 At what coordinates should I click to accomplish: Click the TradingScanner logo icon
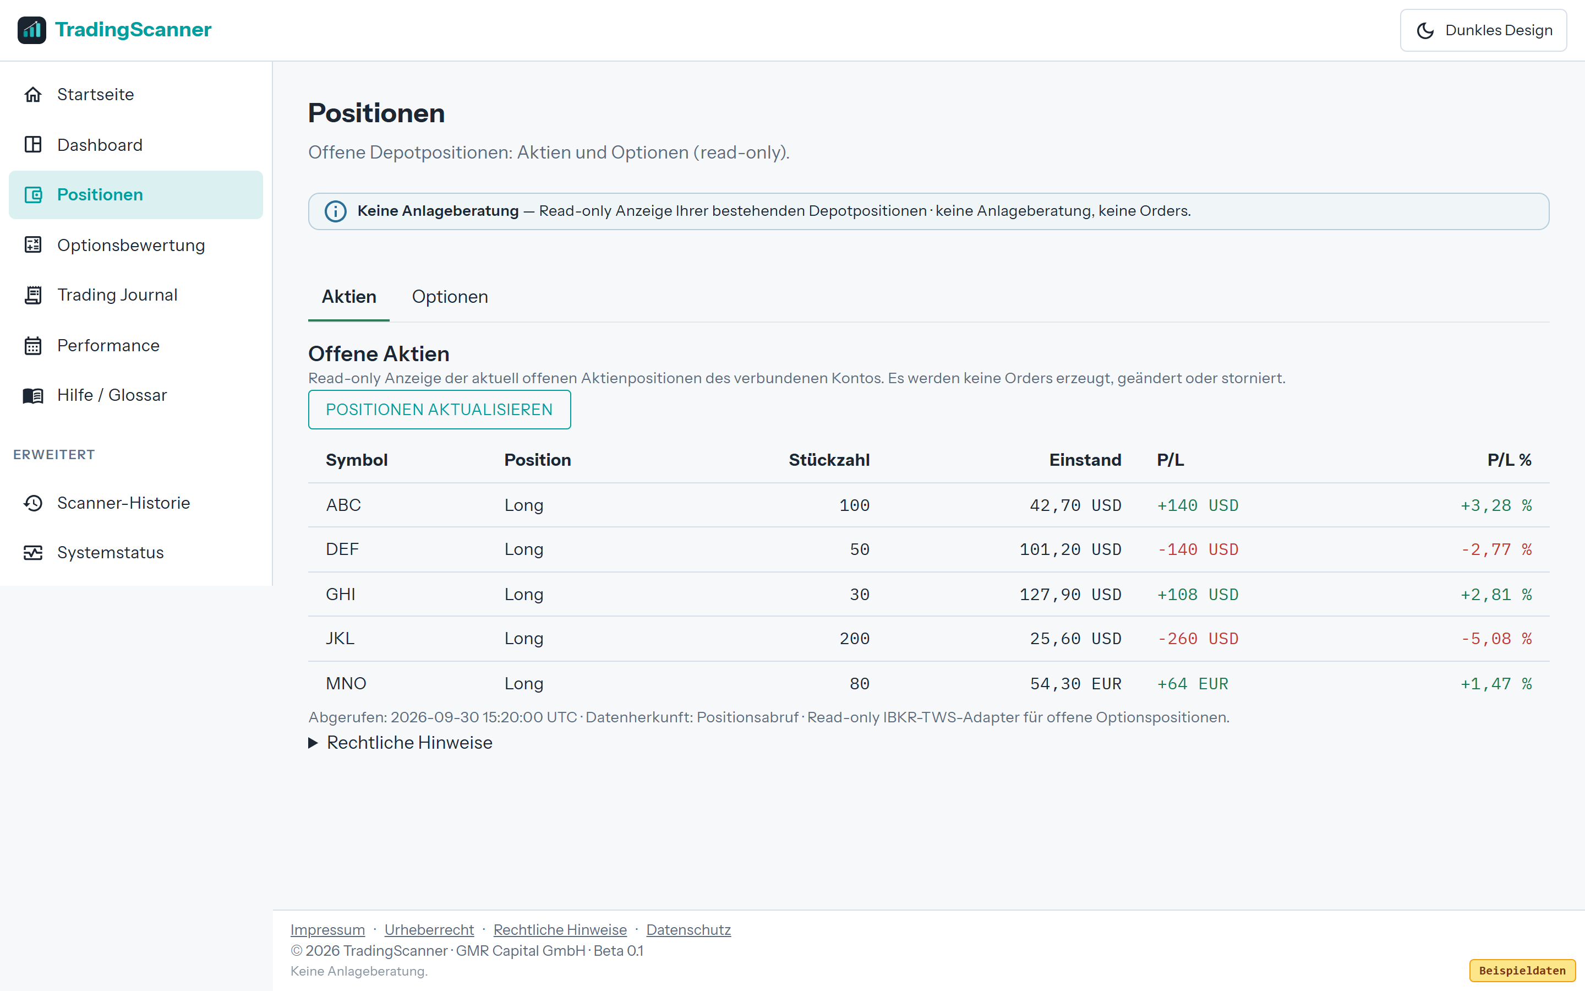click(31, 30)
